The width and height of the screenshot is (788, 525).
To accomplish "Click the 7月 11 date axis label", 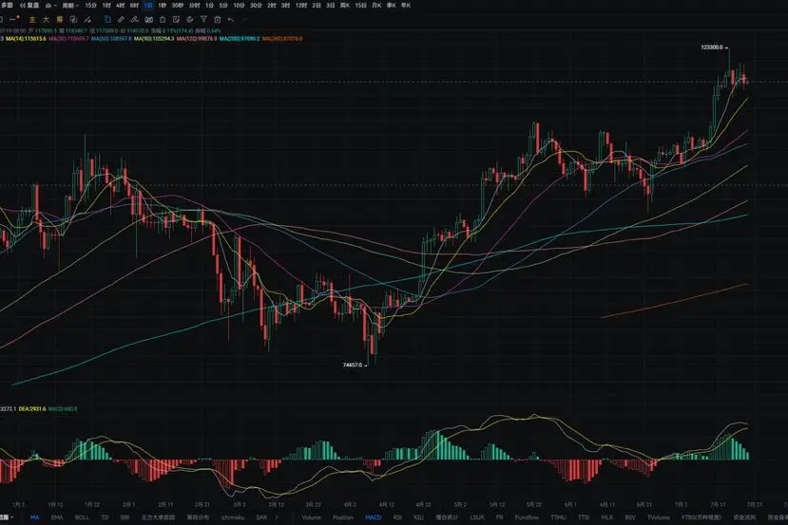I will click(x=718, y=504).
